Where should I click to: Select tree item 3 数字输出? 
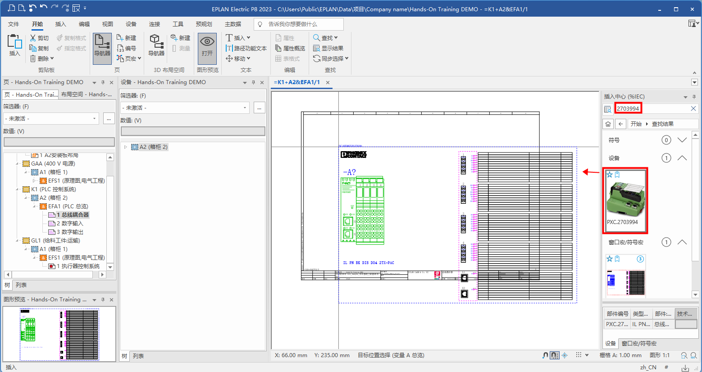70,232
